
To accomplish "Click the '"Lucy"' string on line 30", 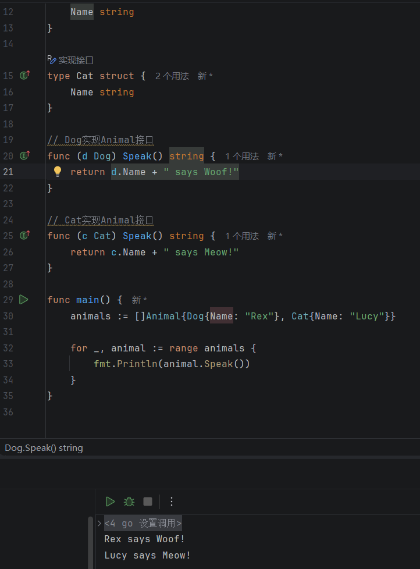I will point(366,316).
